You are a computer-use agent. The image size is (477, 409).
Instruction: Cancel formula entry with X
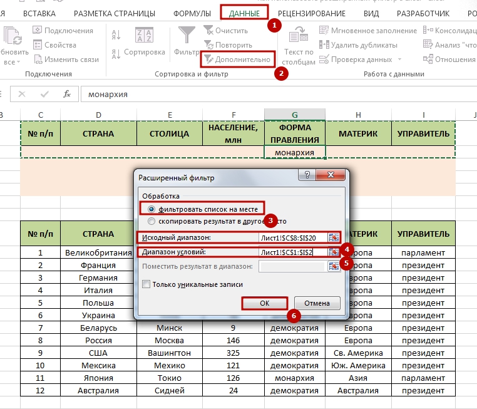22,94
